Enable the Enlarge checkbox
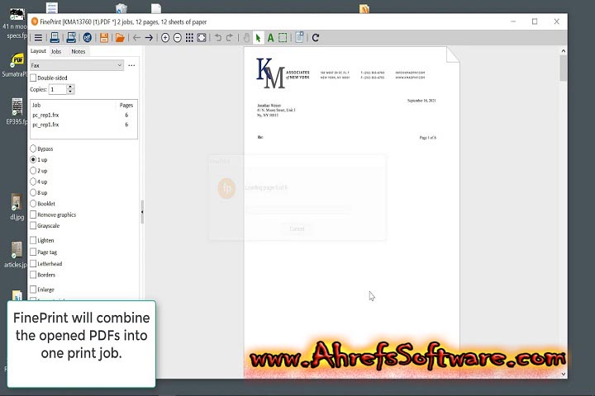The image size is (595, 396). (33, 290)
